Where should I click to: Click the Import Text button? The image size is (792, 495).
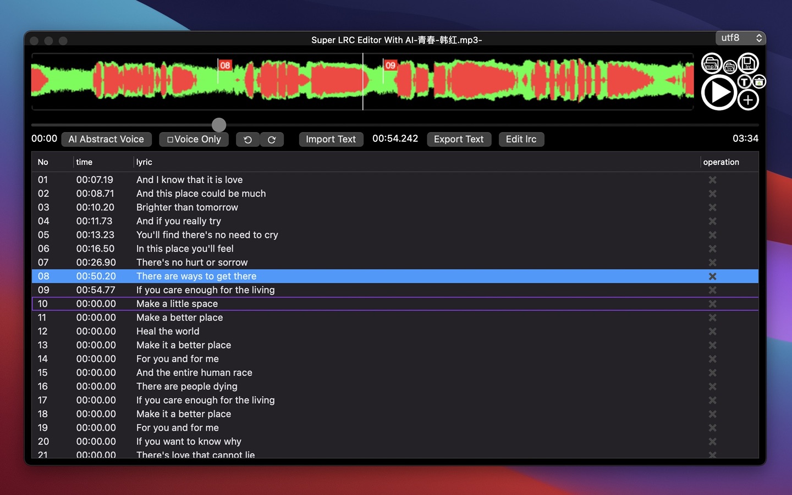[331, 140]
